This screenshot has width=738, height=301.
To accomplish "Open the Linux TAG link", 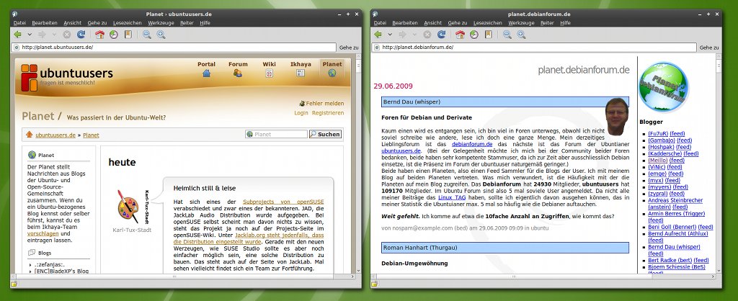I will click(452, 197).
